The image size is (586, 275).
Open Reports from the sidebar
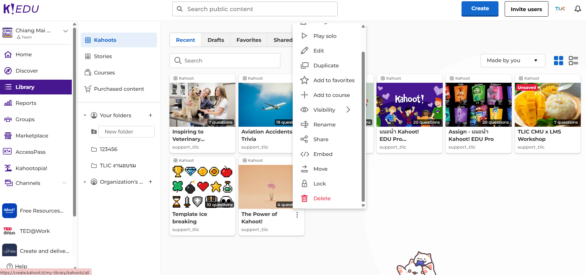(x=26, y=103)
